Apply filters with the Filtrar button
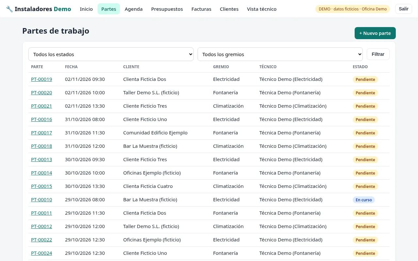Image resolution: width=418 pixels, height=261 pixels. [378, 54]
